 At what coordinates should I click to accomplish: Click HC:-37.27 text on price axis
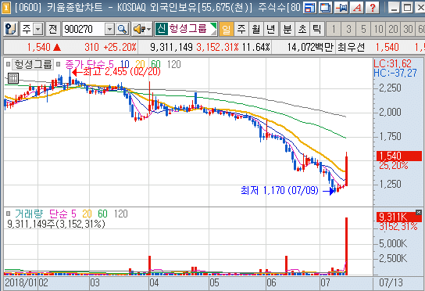click(395, 73)
